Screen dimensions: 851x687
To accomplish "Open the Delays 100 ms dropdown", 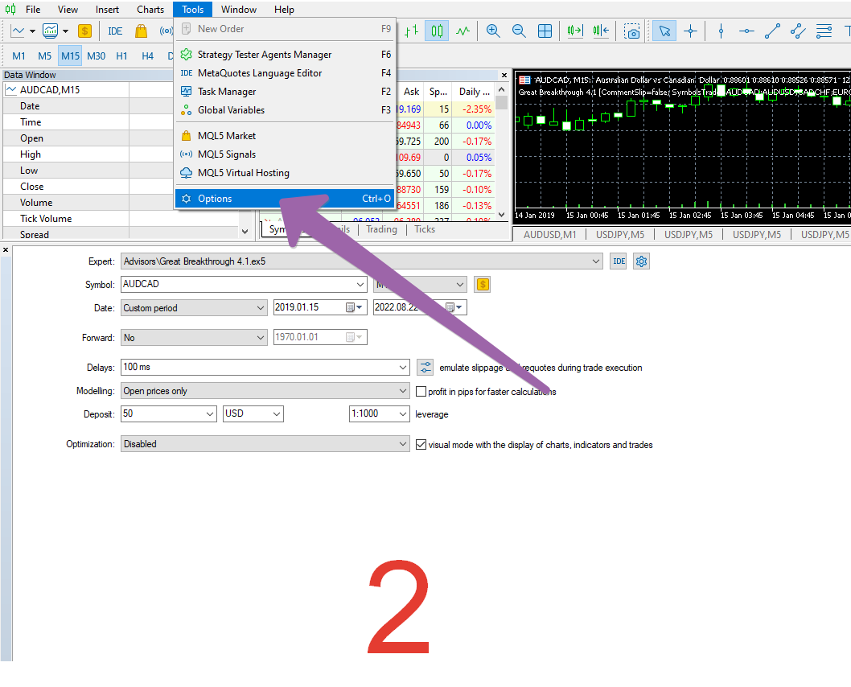I will (403, 368).
